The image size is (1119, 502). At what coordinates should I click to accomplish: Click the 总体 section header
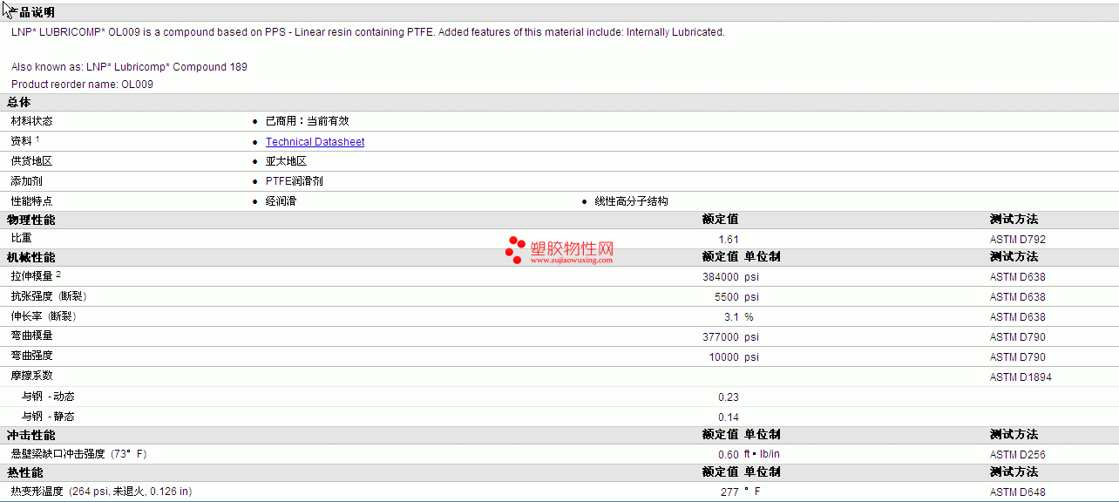[19, 103]
